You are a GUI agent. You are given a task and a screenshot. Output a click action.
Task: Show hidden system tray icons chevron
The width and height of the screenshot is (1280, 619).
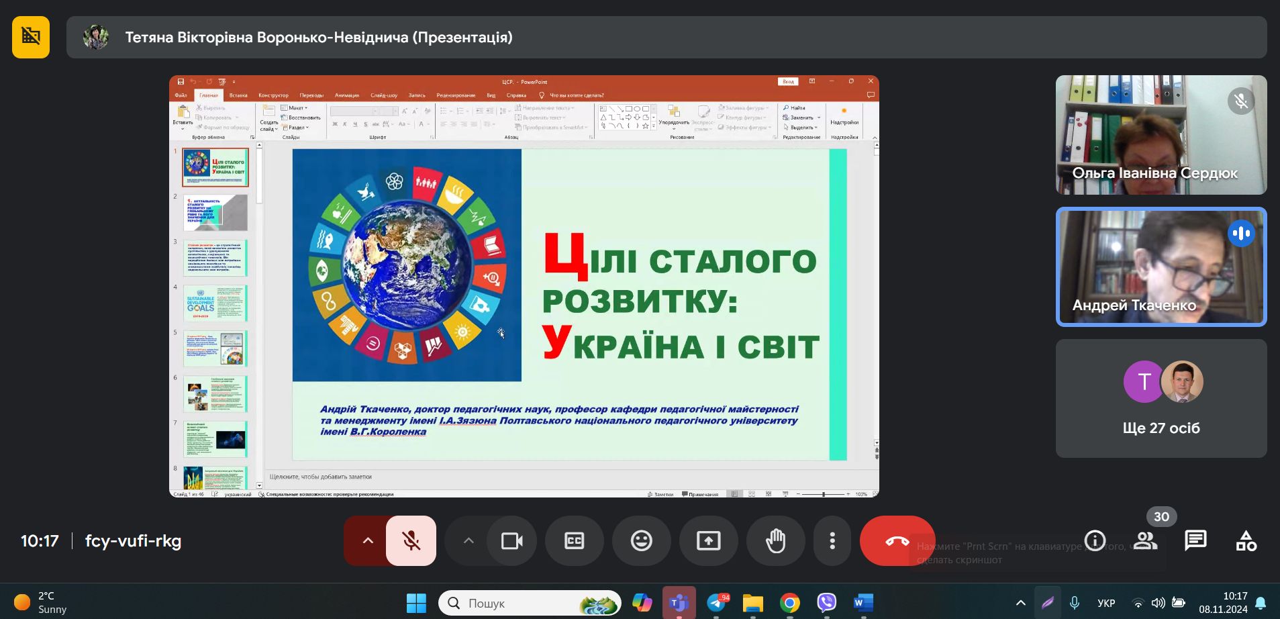coord(1021,603)
